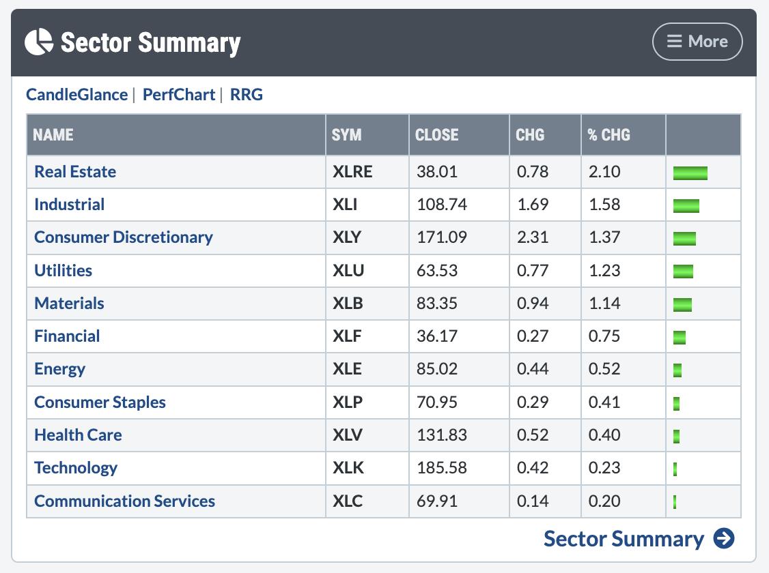Open the CandleGlance view link
Screen dimensions: 769x573
click(76, 95)
